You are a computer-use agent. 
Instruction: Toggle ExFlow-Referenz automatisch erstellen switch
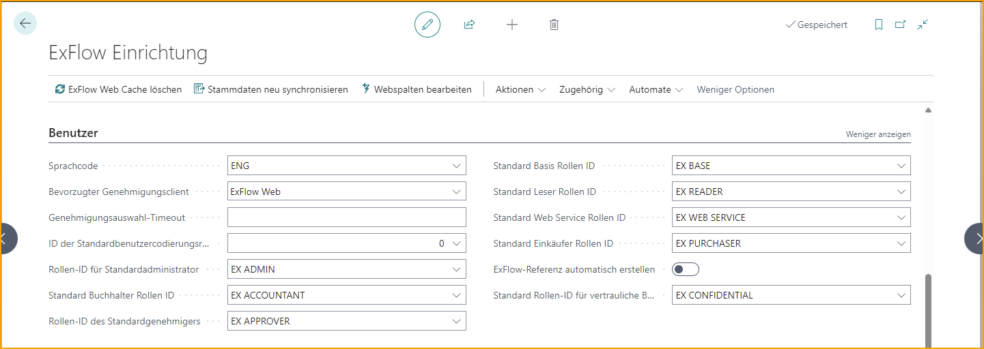(x=686, y=269)
